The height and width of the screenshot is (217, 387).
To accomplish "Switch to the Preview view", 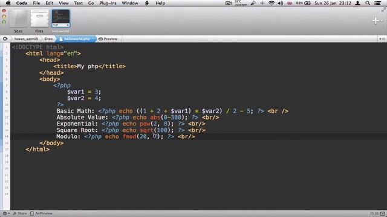I will coord(108,39).
